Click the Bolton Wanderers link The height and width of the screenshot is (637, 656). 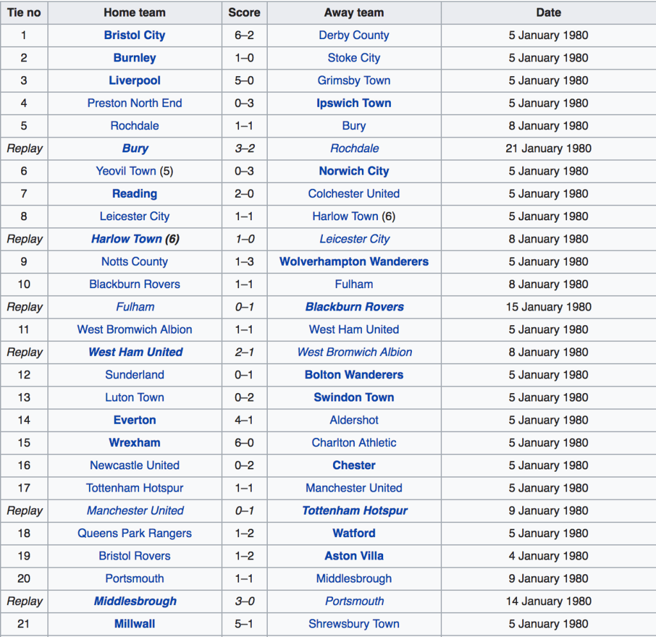[x=354, y=375]
